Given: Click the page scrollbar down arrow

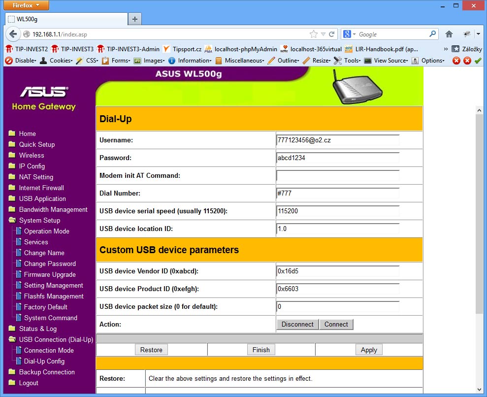Looking at the screenshot, I should 479,389.
